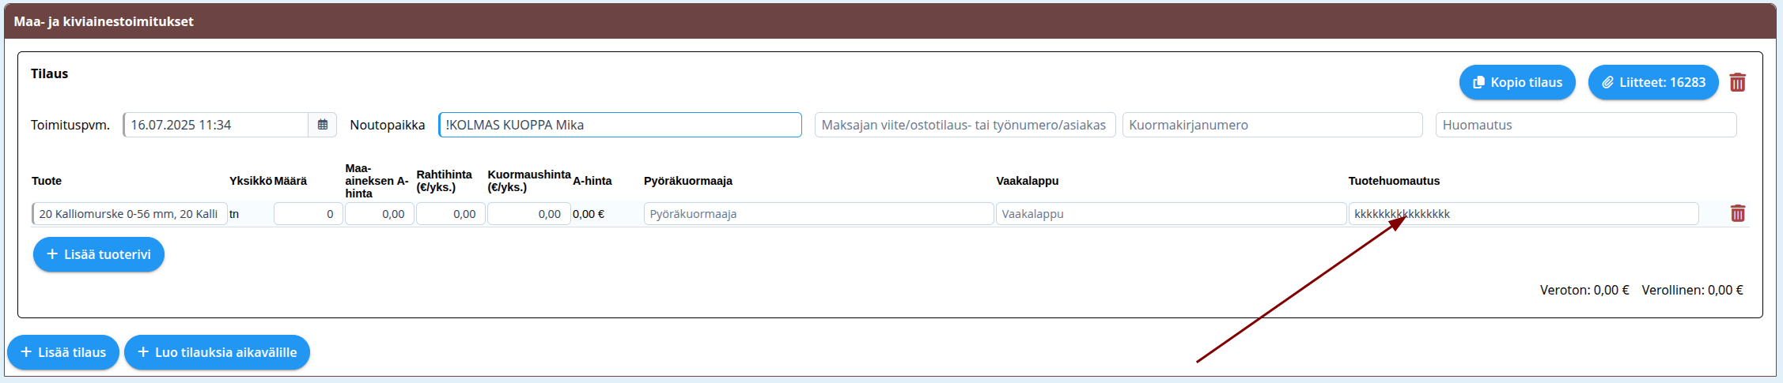The width and height of the screenshot is (1783, 383).
Task: Click the Lisää tilaus button
Action: point(63,352)
